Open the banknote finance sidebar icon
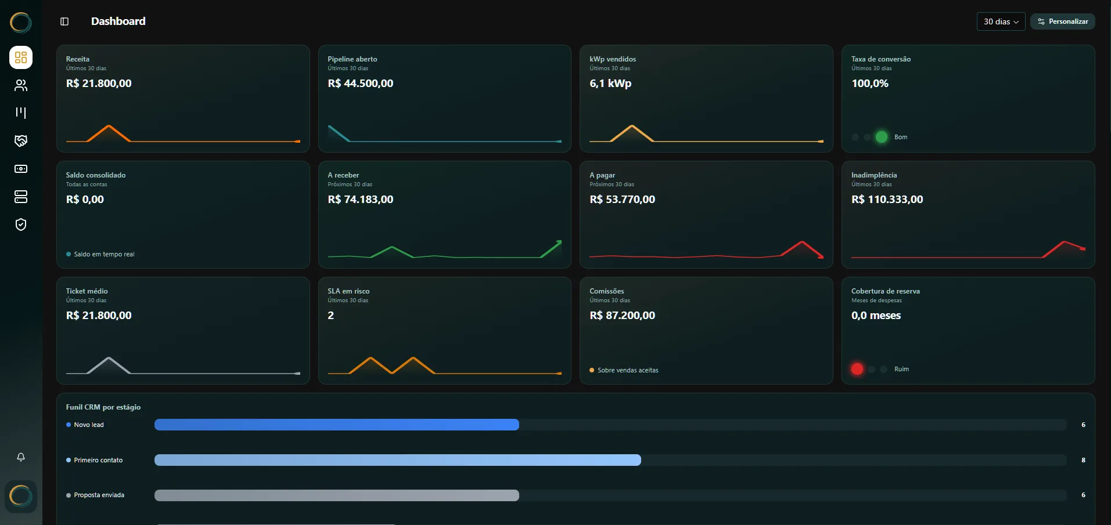 click(x=21, y=169)
